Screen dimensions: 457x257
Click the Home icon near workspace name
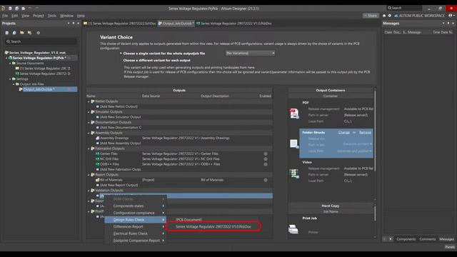pyautogui.click(x=384, y=16)
